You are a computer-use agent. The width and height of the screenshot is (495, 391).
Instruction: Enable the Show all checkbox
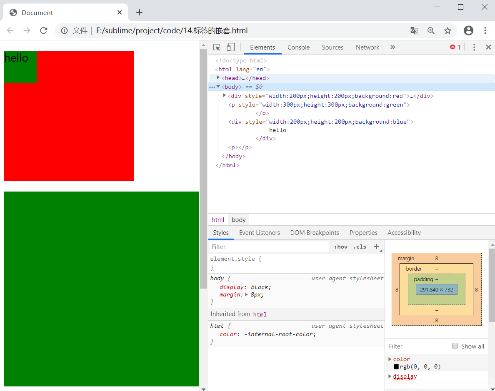tap(455, 346)
